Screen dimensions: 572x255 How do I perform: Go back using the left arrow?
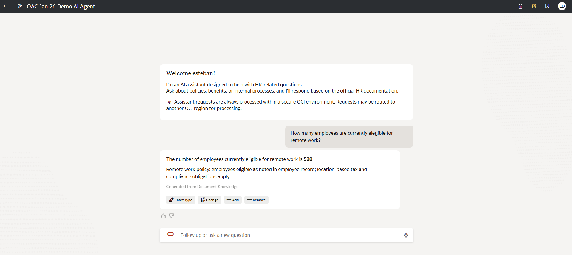(6, 6)
